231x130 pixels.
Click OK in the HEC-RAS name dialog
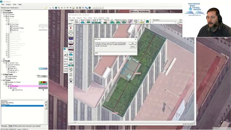[132, 43]
